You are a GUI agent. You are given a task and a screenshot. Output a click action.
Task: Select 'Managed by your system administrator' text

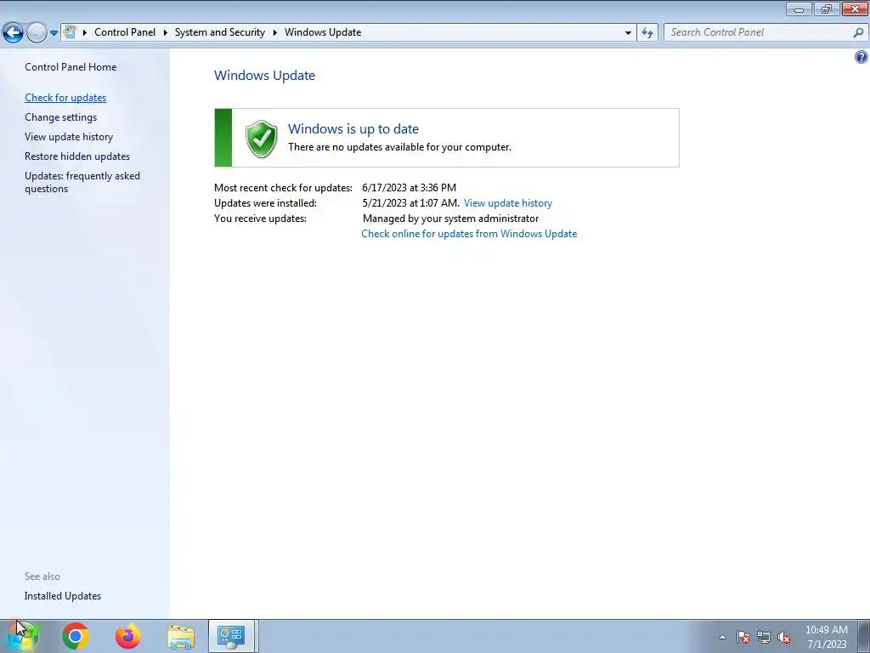[450, 219]
